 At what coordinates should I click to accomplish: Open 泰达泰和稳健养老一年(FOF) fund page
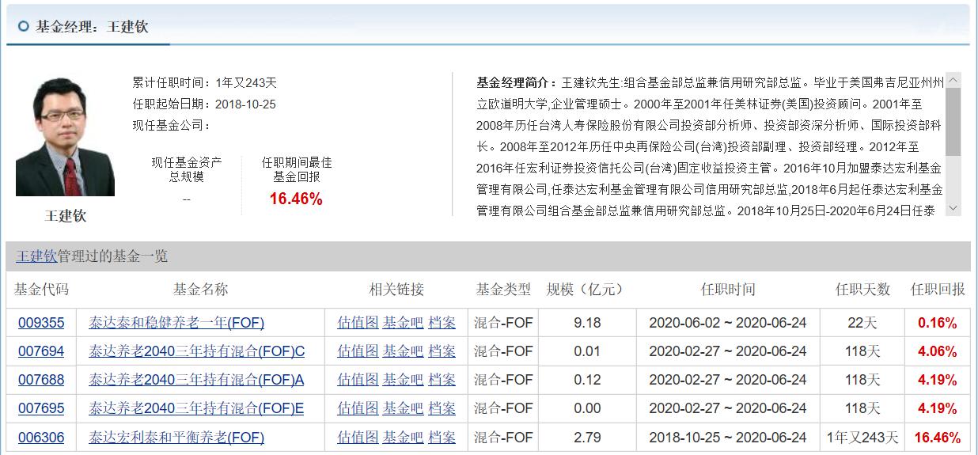(x=176, y=323)
